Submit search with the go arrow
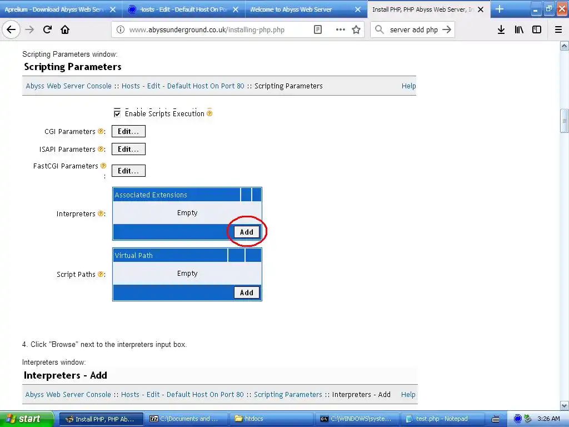This screenshot has width=569, height=427. point(447,29)
